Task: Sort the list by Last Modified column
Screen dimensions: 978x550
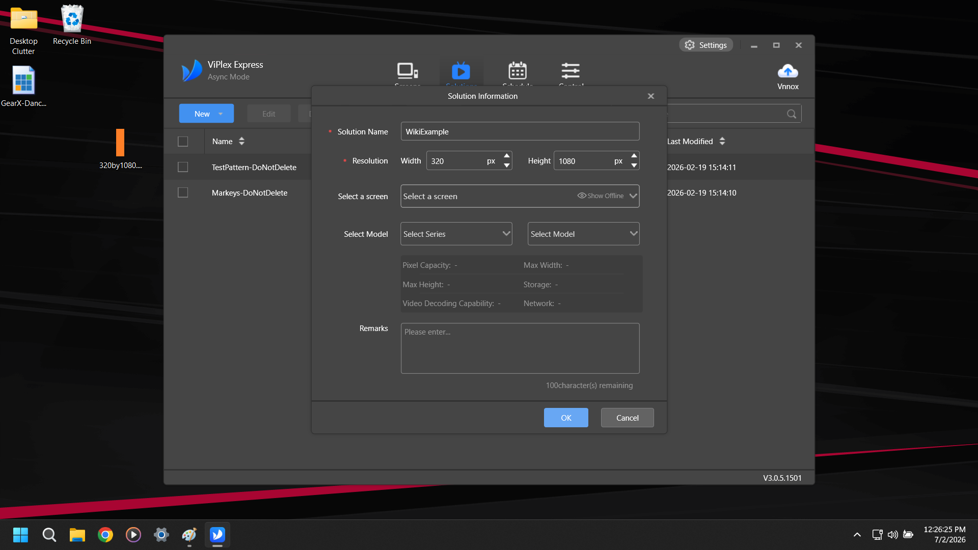Action: click(696, 141)
